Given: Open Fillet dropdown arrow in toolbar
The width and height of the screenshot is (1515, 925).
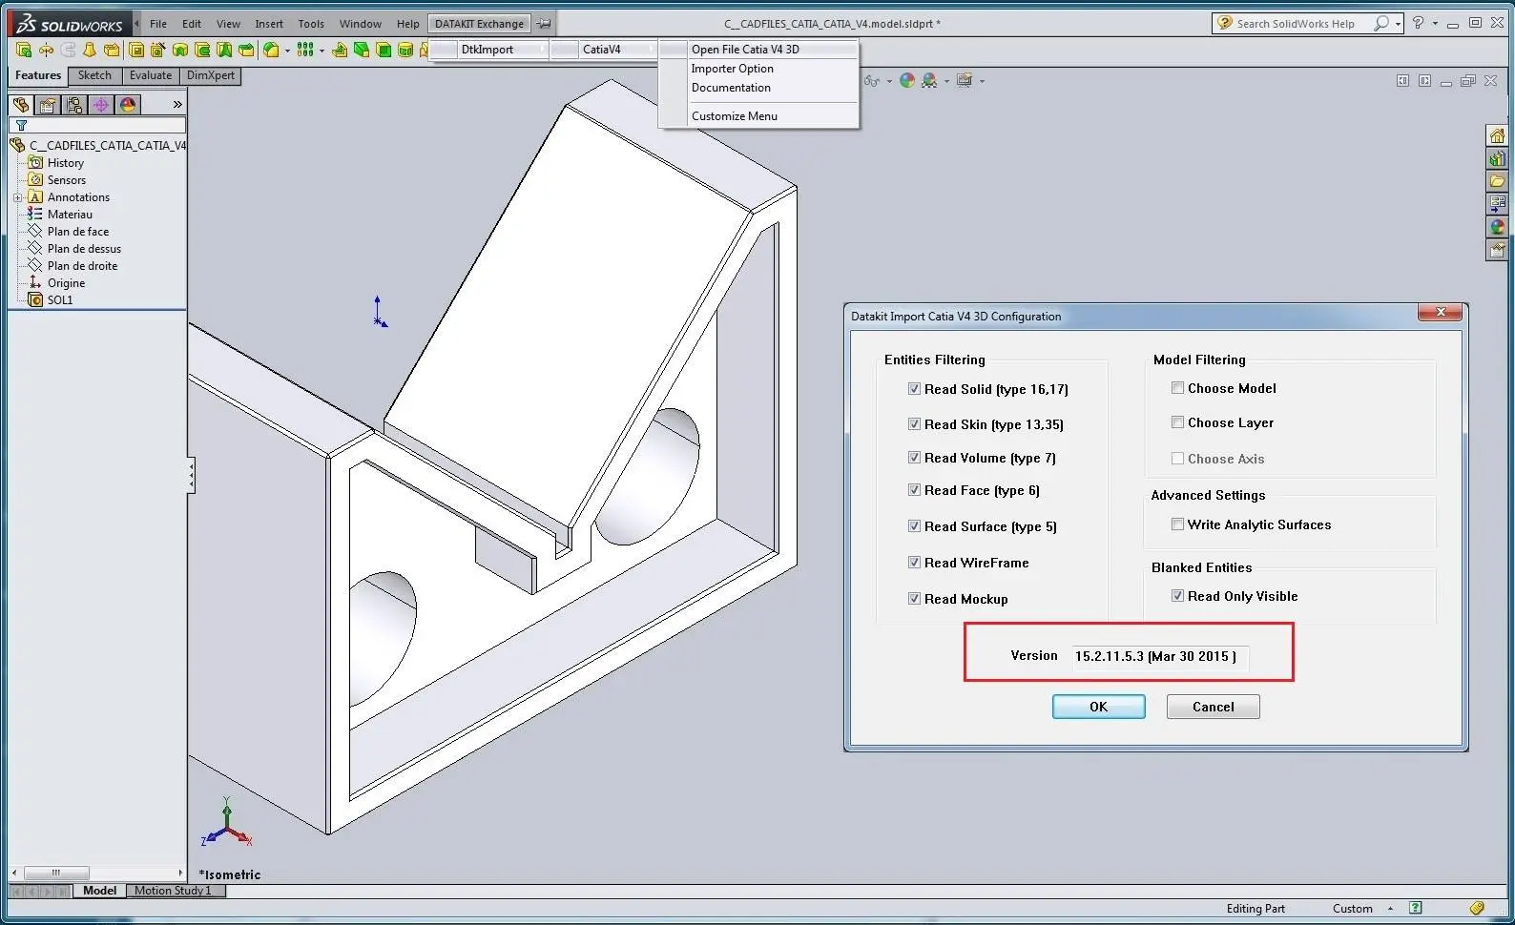Looking at the screenshot, I should pyautogui.click(x=287, y=51).
